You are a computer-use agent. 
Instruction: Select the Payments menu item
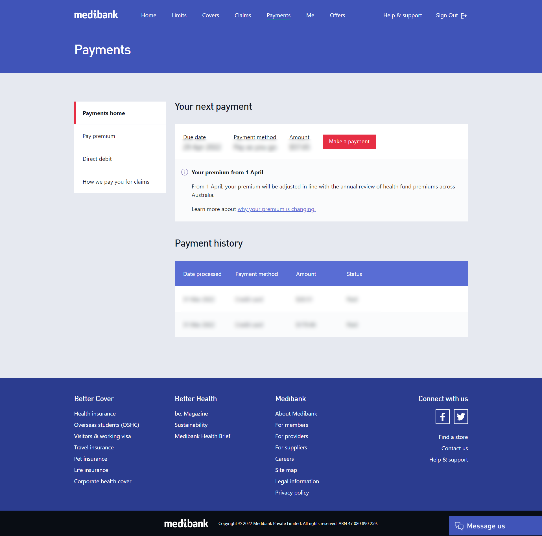278,15
